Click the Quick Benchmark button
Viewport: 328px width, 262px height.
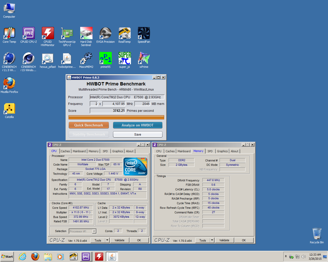click(89, 125)
